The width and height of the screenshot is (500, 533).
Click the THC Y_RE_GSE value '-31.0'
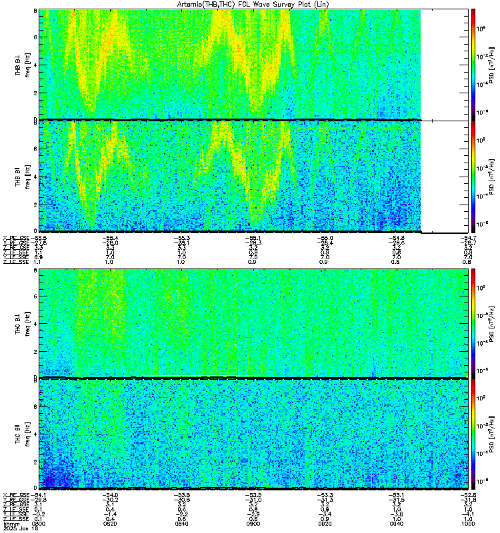(253, 500)
